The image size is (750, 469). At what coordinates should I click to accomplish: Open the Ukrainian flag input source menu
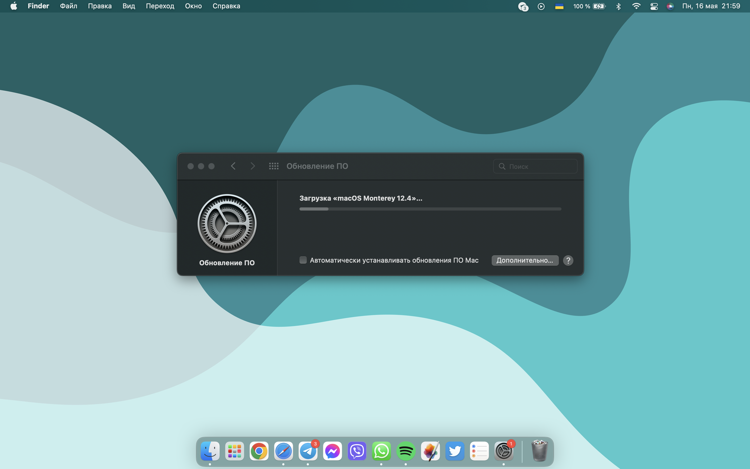pyautogui.click(x=559, y=6)
